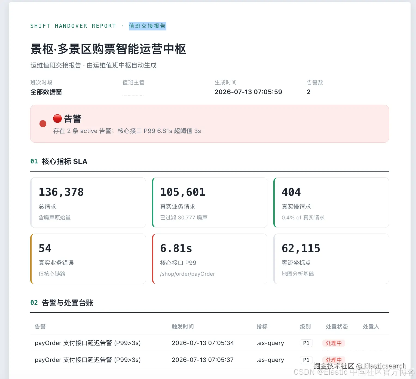
Task: Click the 6.81s core interface P99 card
Action: [x=209, y=259]
